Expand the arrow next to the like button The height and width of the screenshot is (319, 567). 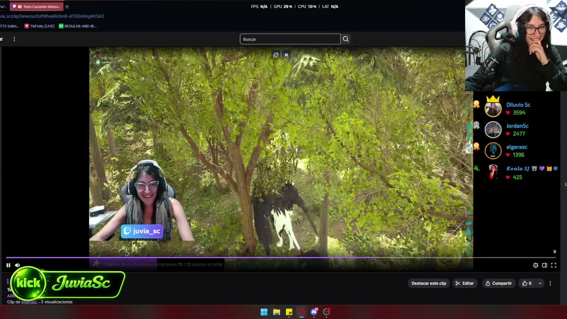(x=540, y=284)
